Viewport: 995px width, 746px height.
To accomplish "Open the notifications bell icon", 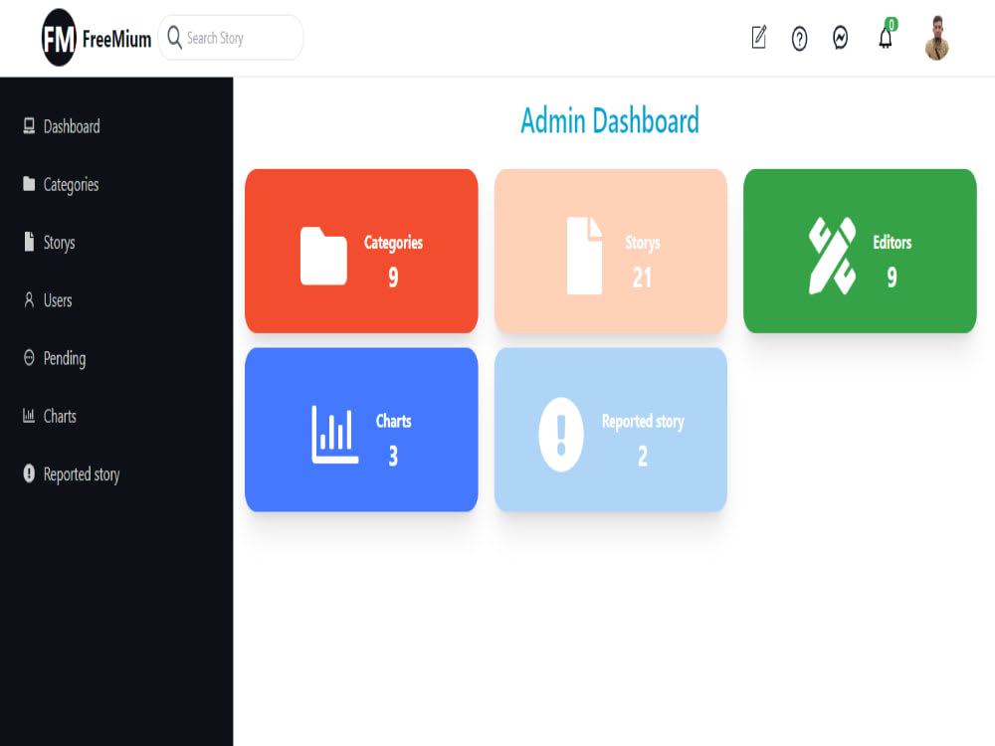I will pyautogui.click(x=886, y=40).
